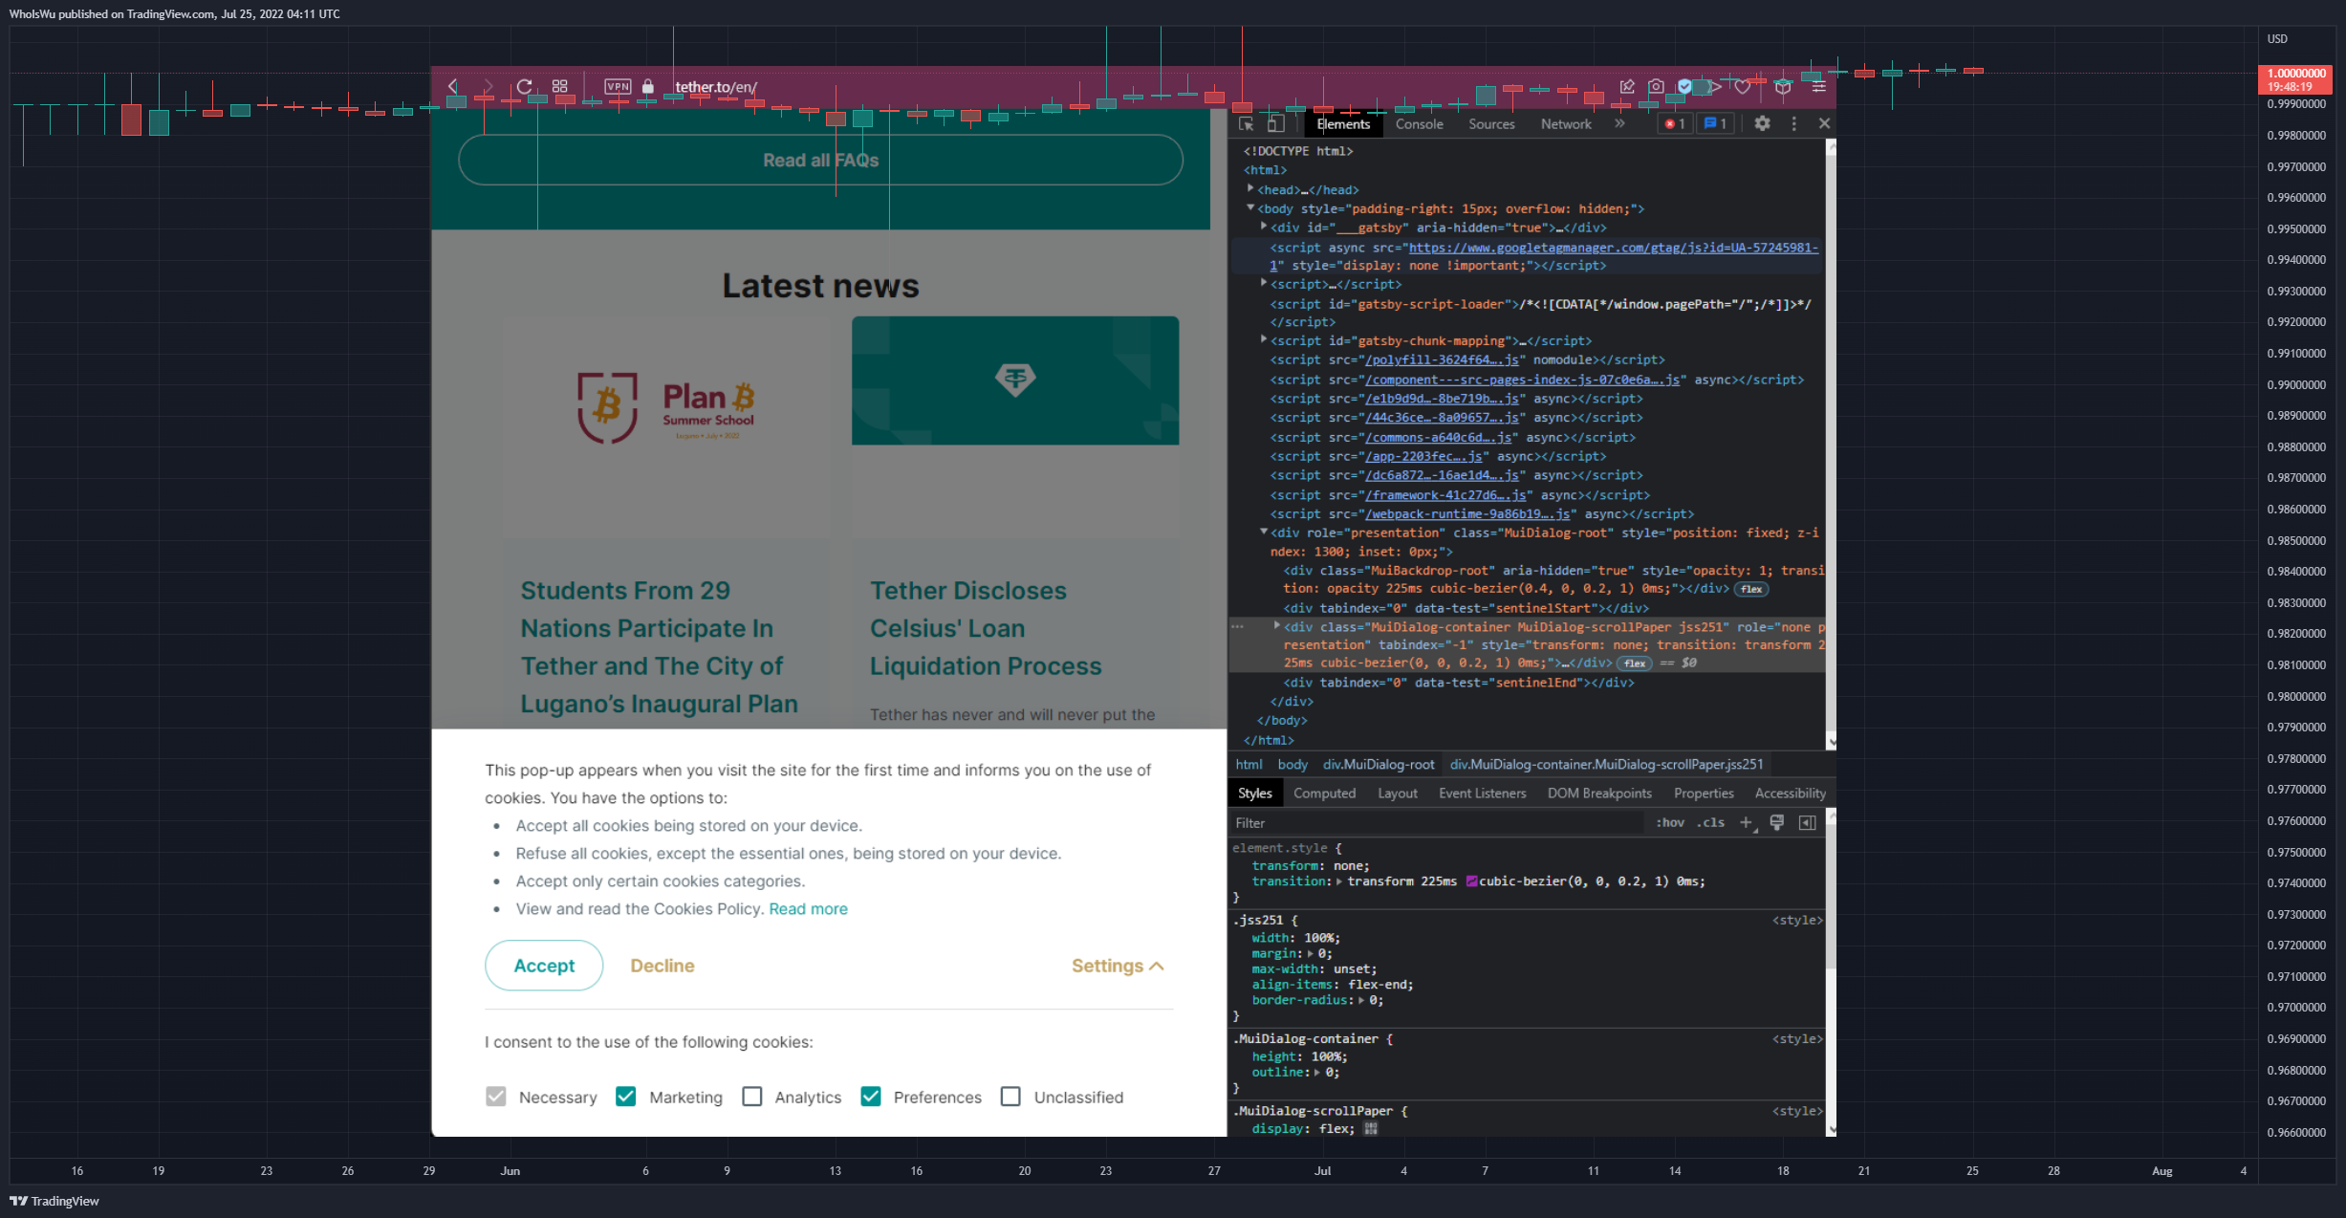Select div.MuiDialog-root in the breadcrumb
This screenshot has height=1218, width=2346.
click(1379, 765)
